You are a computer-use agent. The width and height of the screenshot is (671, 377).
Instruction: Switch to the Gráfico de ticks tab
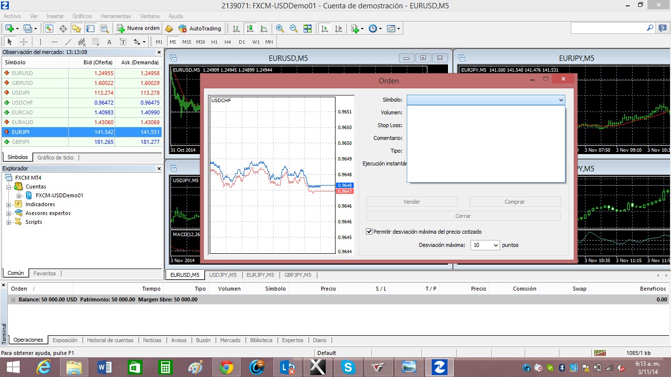tap(56, 158)
